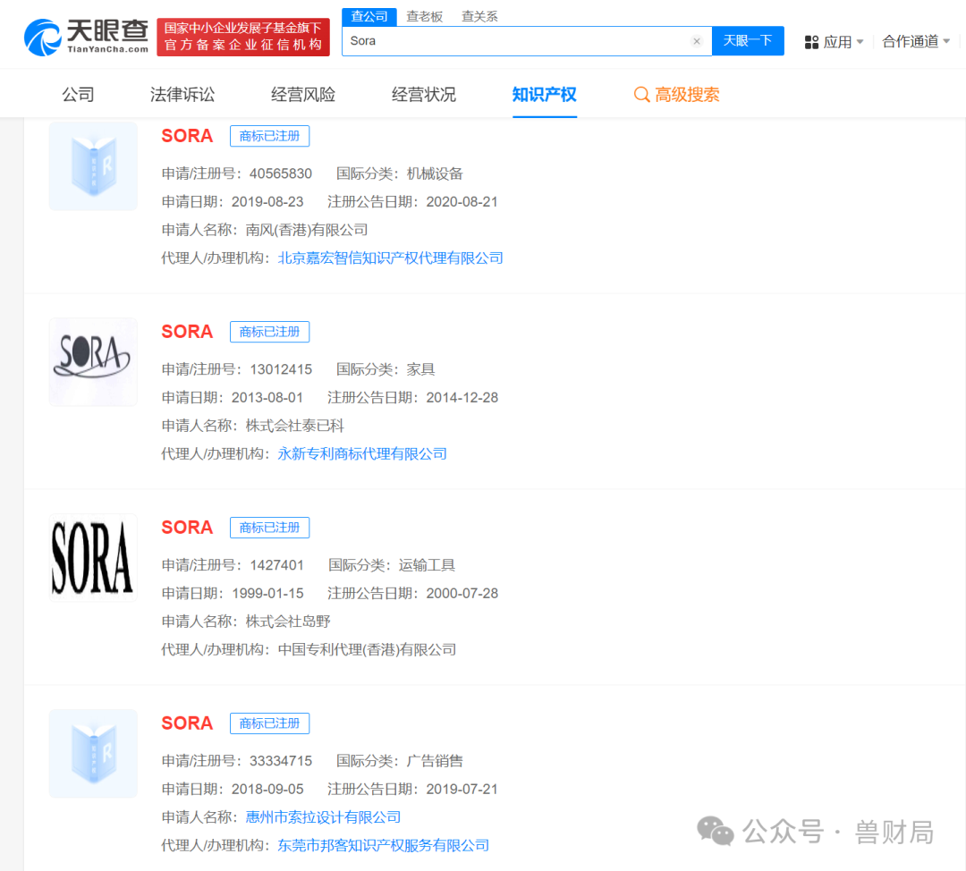Switch to the 查关系 search tab

pos(479,16)
